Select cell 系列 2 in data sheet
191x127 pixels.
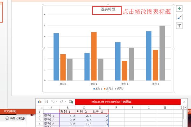(x=84, y=111)
